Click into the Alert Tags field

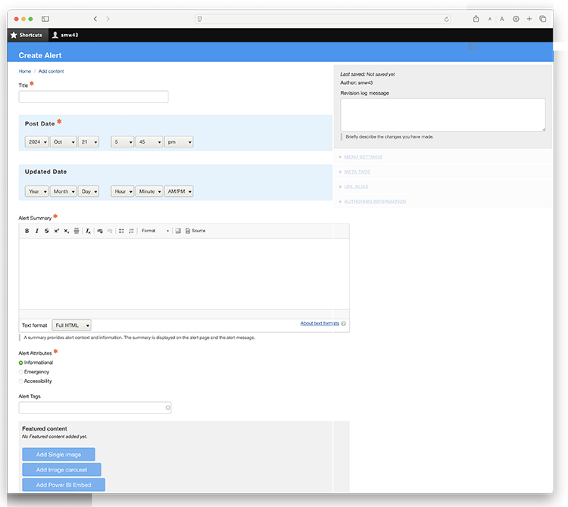click(x=95, y=408)
